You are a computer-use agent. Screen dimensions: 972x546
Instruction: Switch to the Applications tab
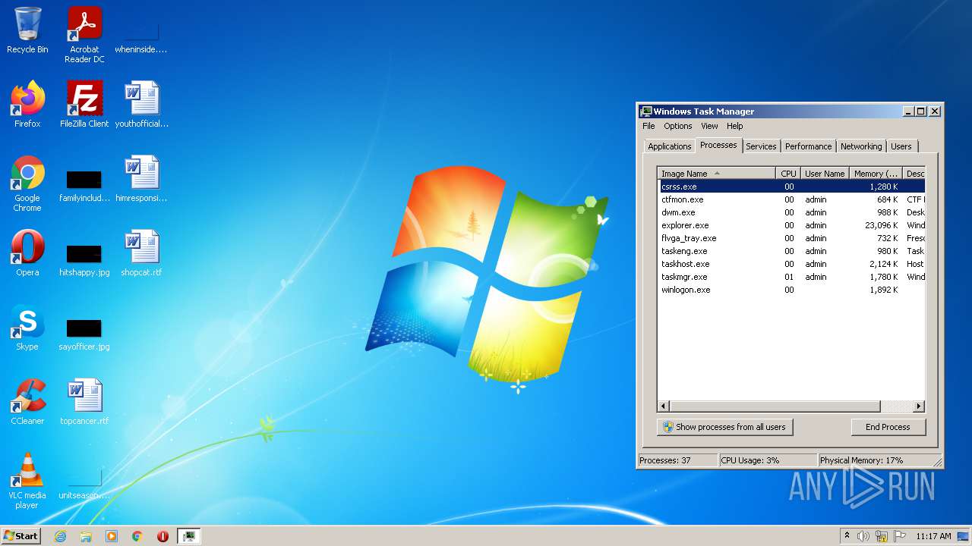click(x=669, y=146)
